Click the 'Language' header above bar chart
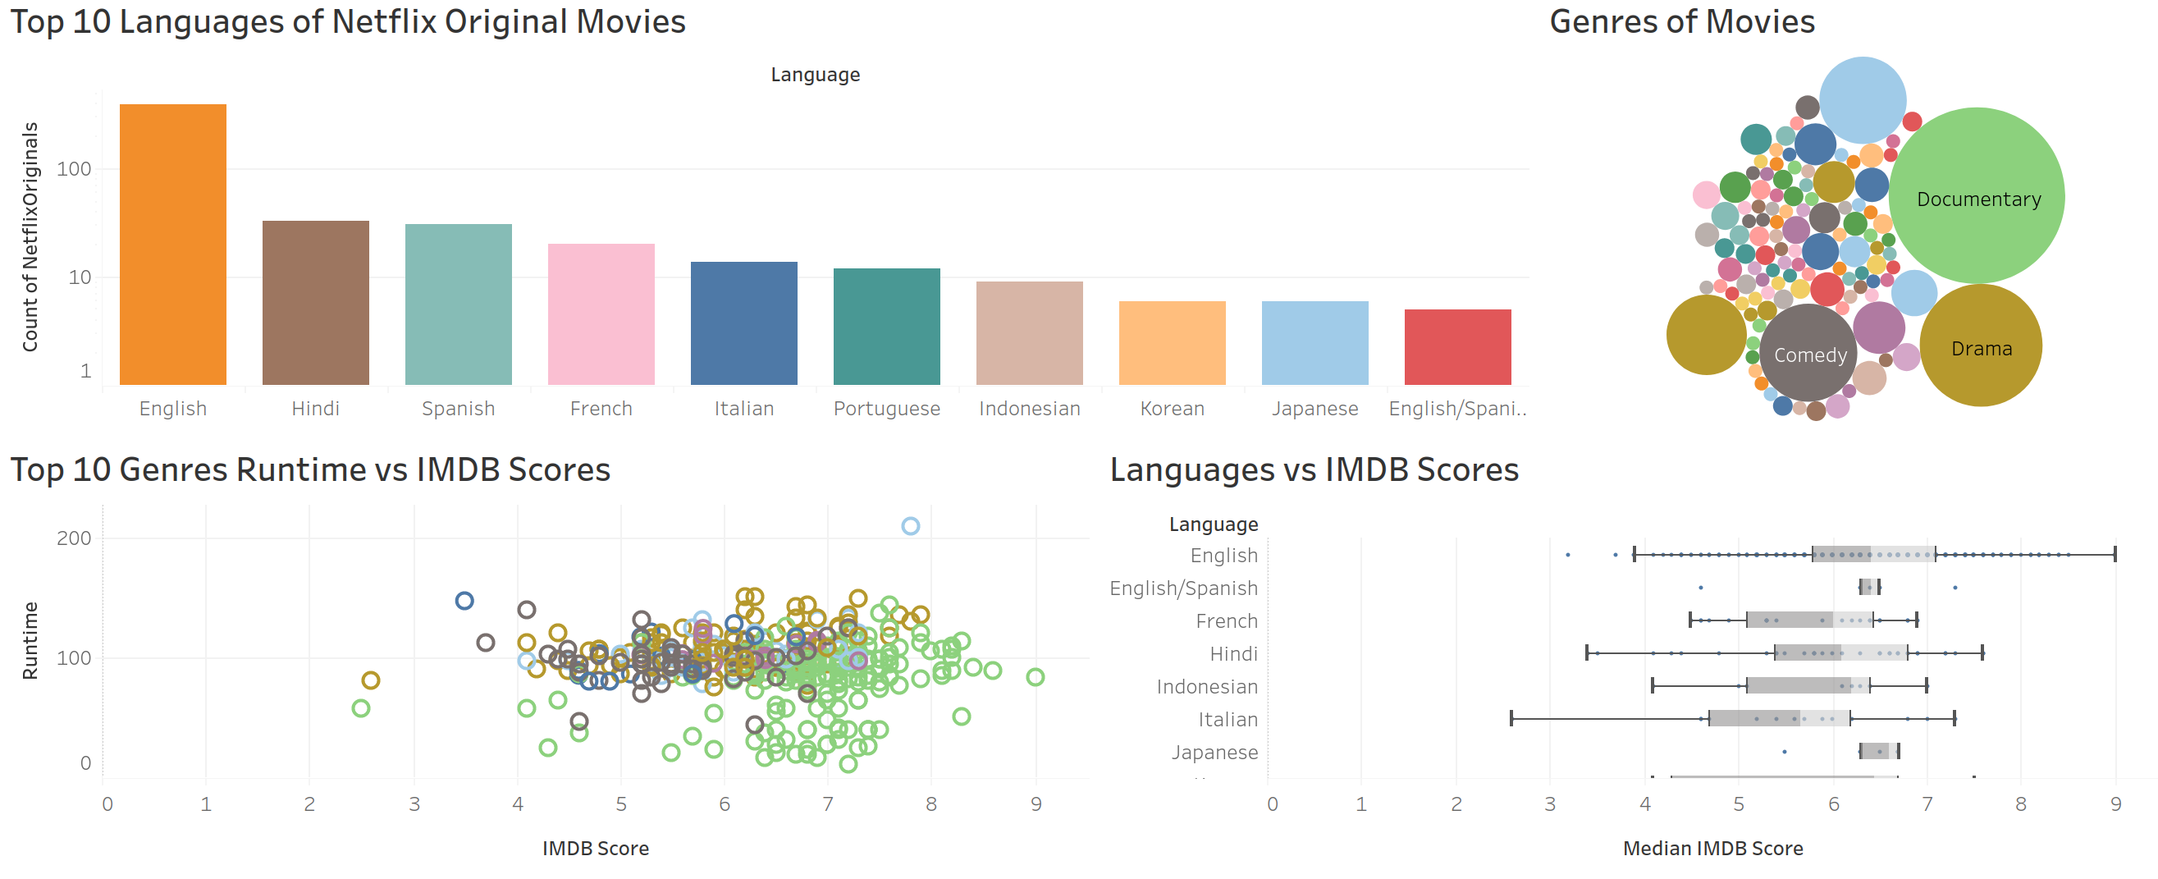 815,75
